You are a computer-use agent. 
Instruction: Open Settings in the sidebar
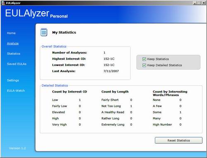(x=13, y=80)
